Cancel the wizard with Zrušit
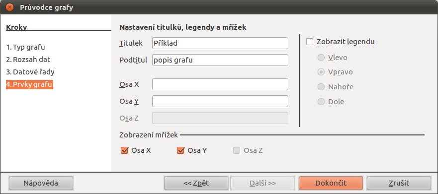This screenshot has height=194, width=438. click(399, 183)
